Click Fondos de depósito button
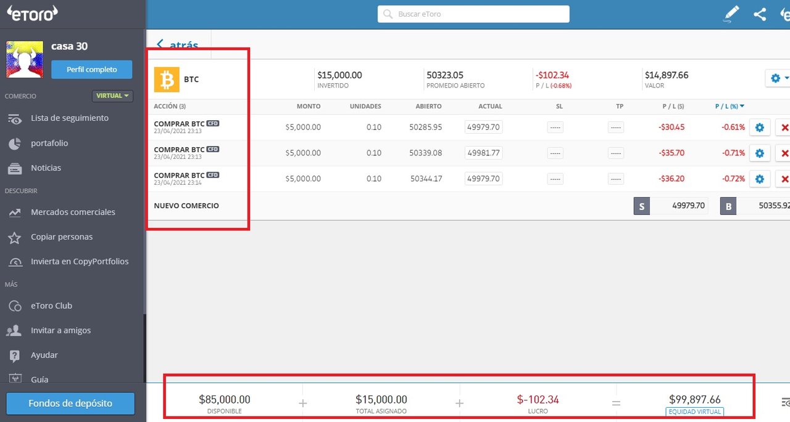 pos(70,404)
